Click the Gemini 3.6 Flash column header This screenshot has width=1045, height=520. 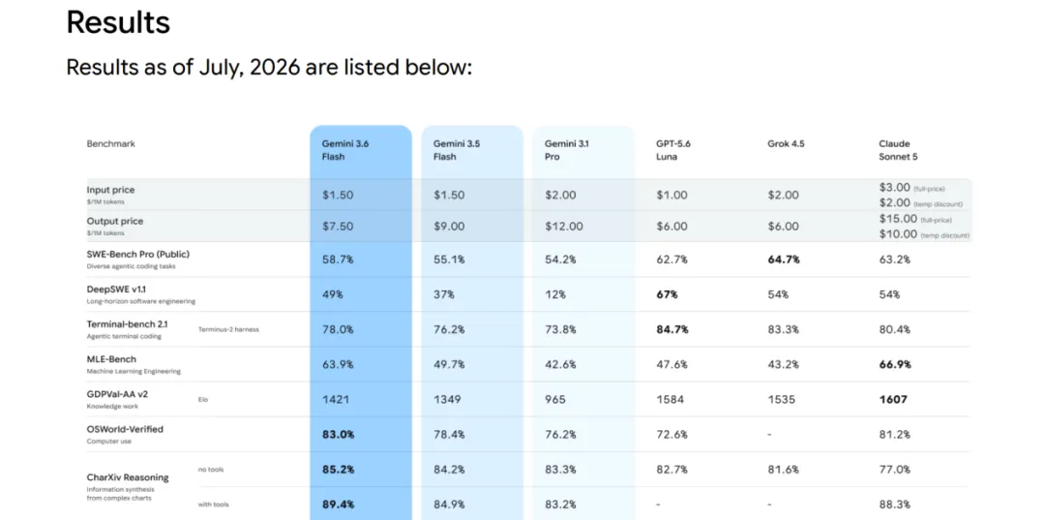(x=343, y=150)
